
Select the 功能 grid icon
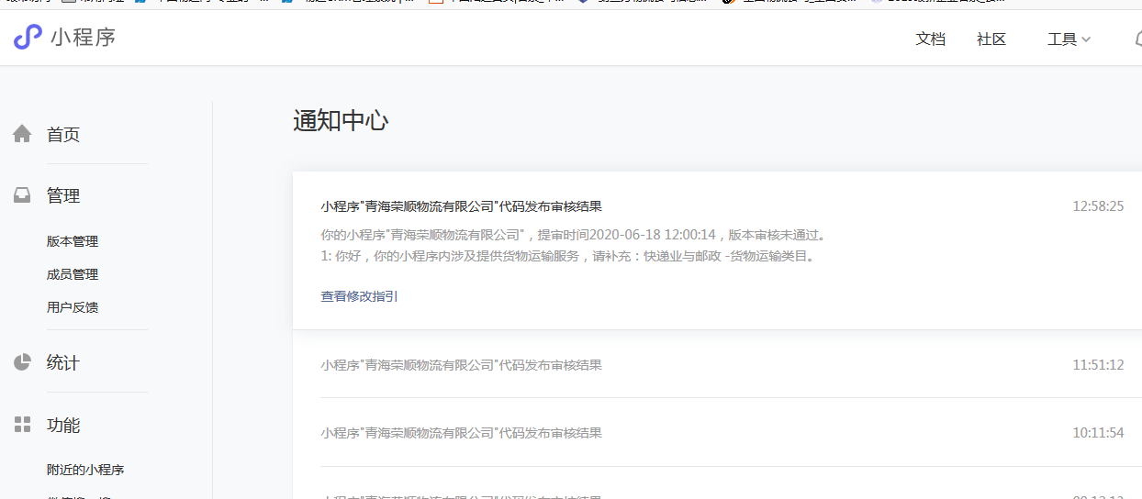(x=22, y=425)
